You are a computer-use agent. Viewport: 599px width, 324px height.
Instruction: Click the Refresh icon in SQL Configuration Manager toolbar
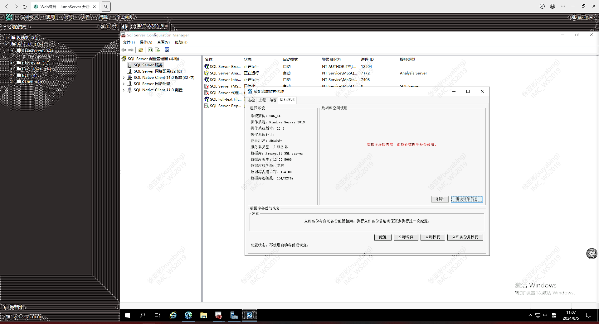pos(150,50)
